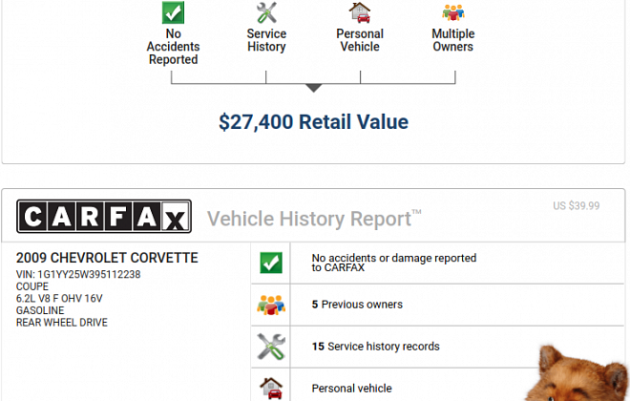The width and height of the screenshot is (630, 401).
Task: Click the people icon beside 5 Previous owners
Action: click(x=271, y=305)
